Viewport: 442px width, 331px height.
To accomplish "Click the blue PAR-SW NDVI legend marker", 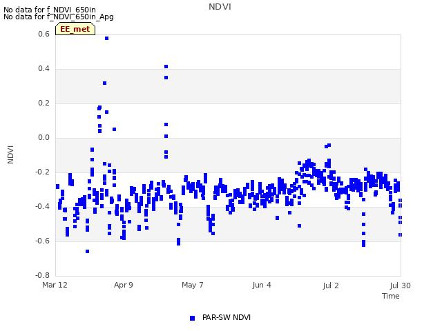I will tap(192, 318).
